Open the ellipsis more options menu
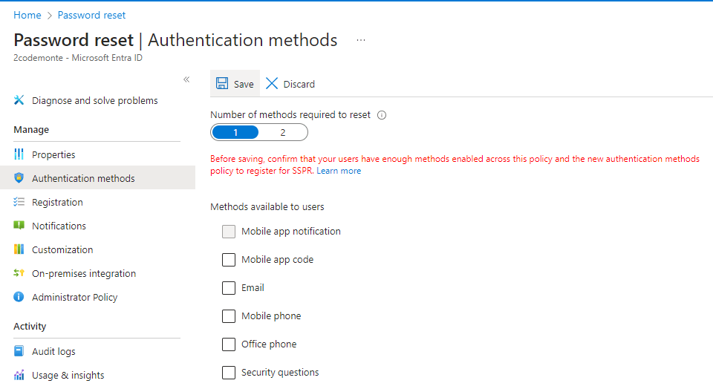This screenshot has width=713, height=389. tap(361, 40)
